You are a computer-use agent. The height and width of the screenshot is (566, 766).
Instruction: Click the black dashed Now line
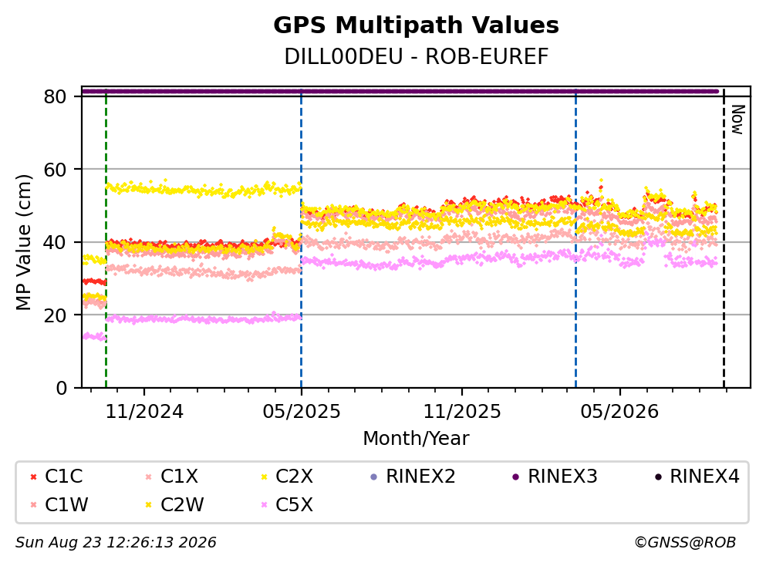click(724, 239)
